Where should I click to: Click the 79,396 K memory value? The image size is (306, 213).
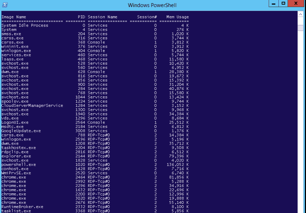pos(179,156)
